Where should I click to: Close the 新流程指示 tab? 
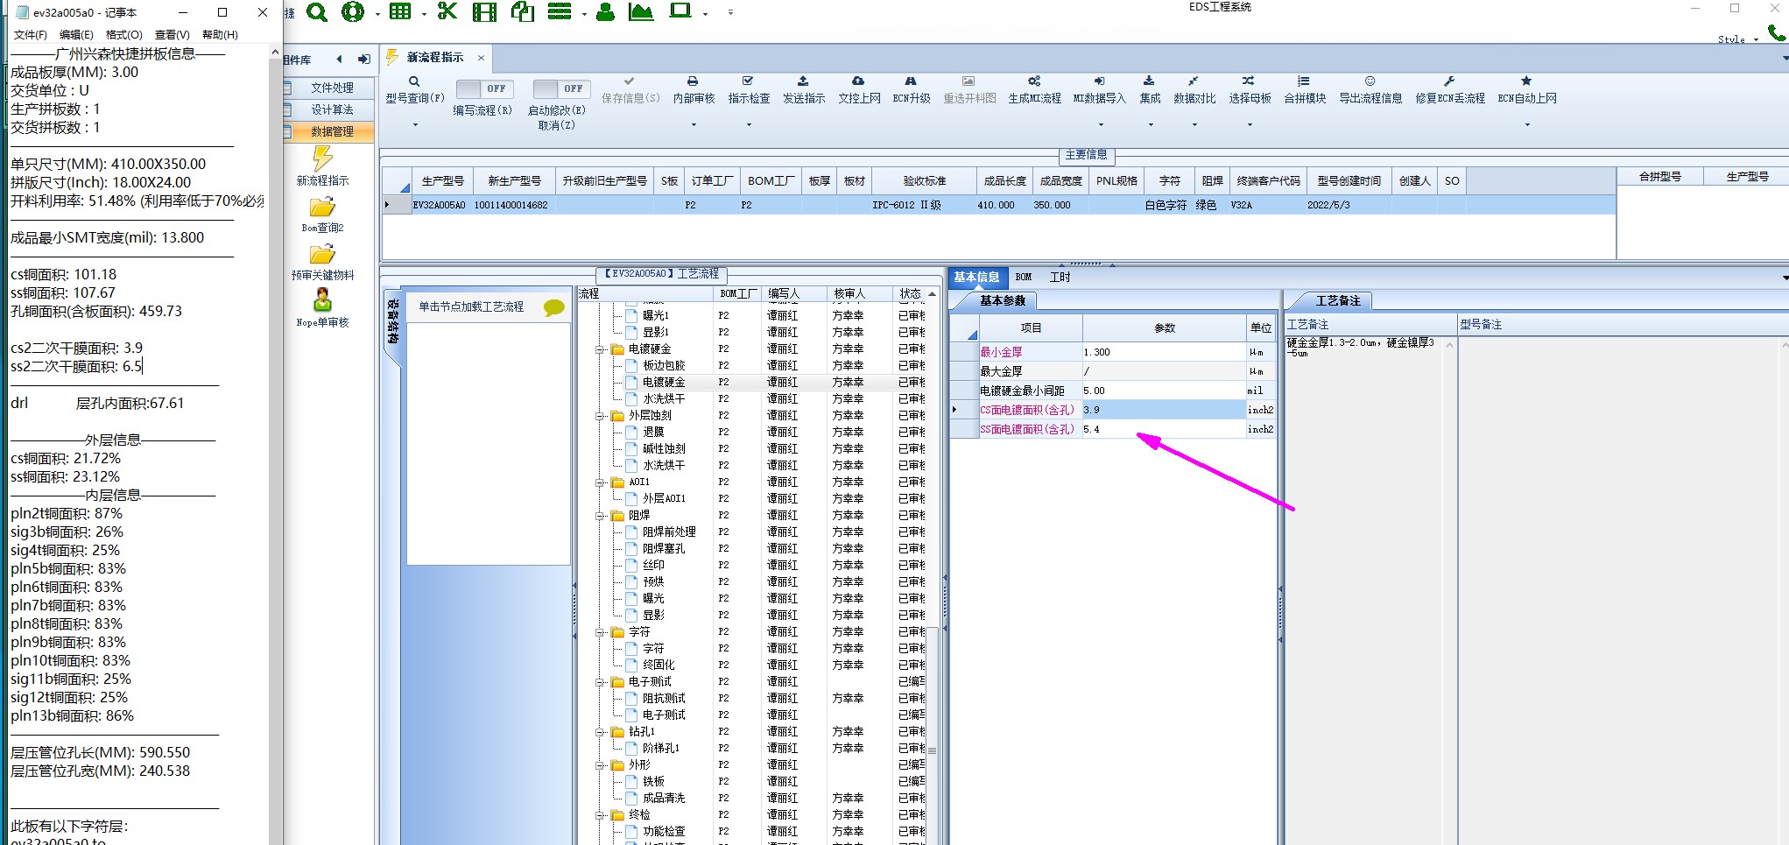(481, 58)
